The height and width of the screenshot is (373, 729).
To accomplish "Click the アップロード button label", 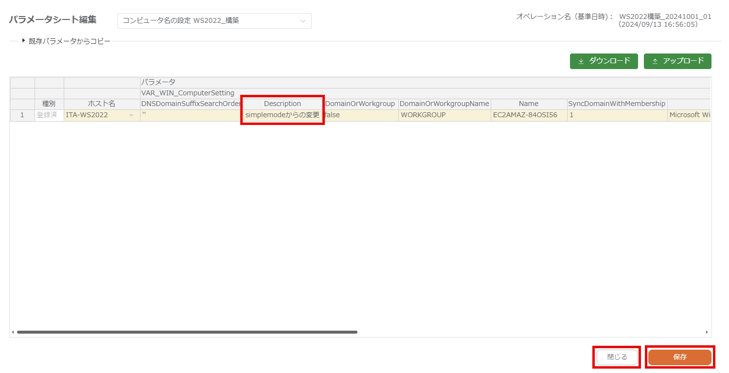I will [x=683, y=61].
